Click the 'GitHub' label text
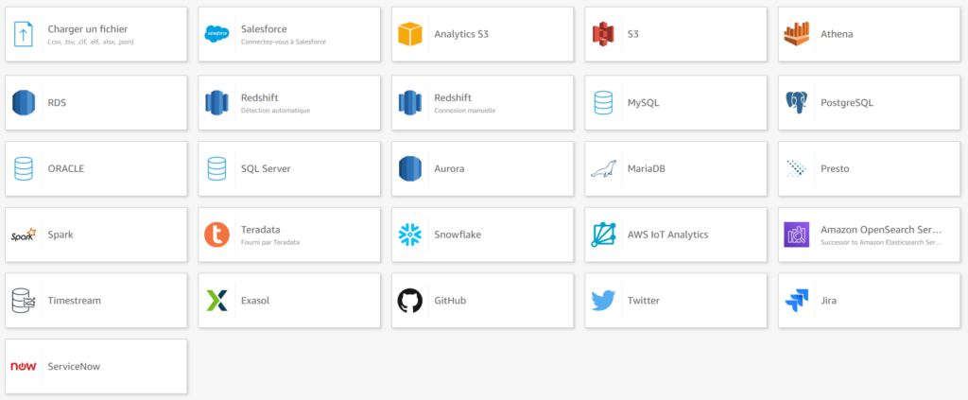968x400 pixels. (x=449, y=301)
